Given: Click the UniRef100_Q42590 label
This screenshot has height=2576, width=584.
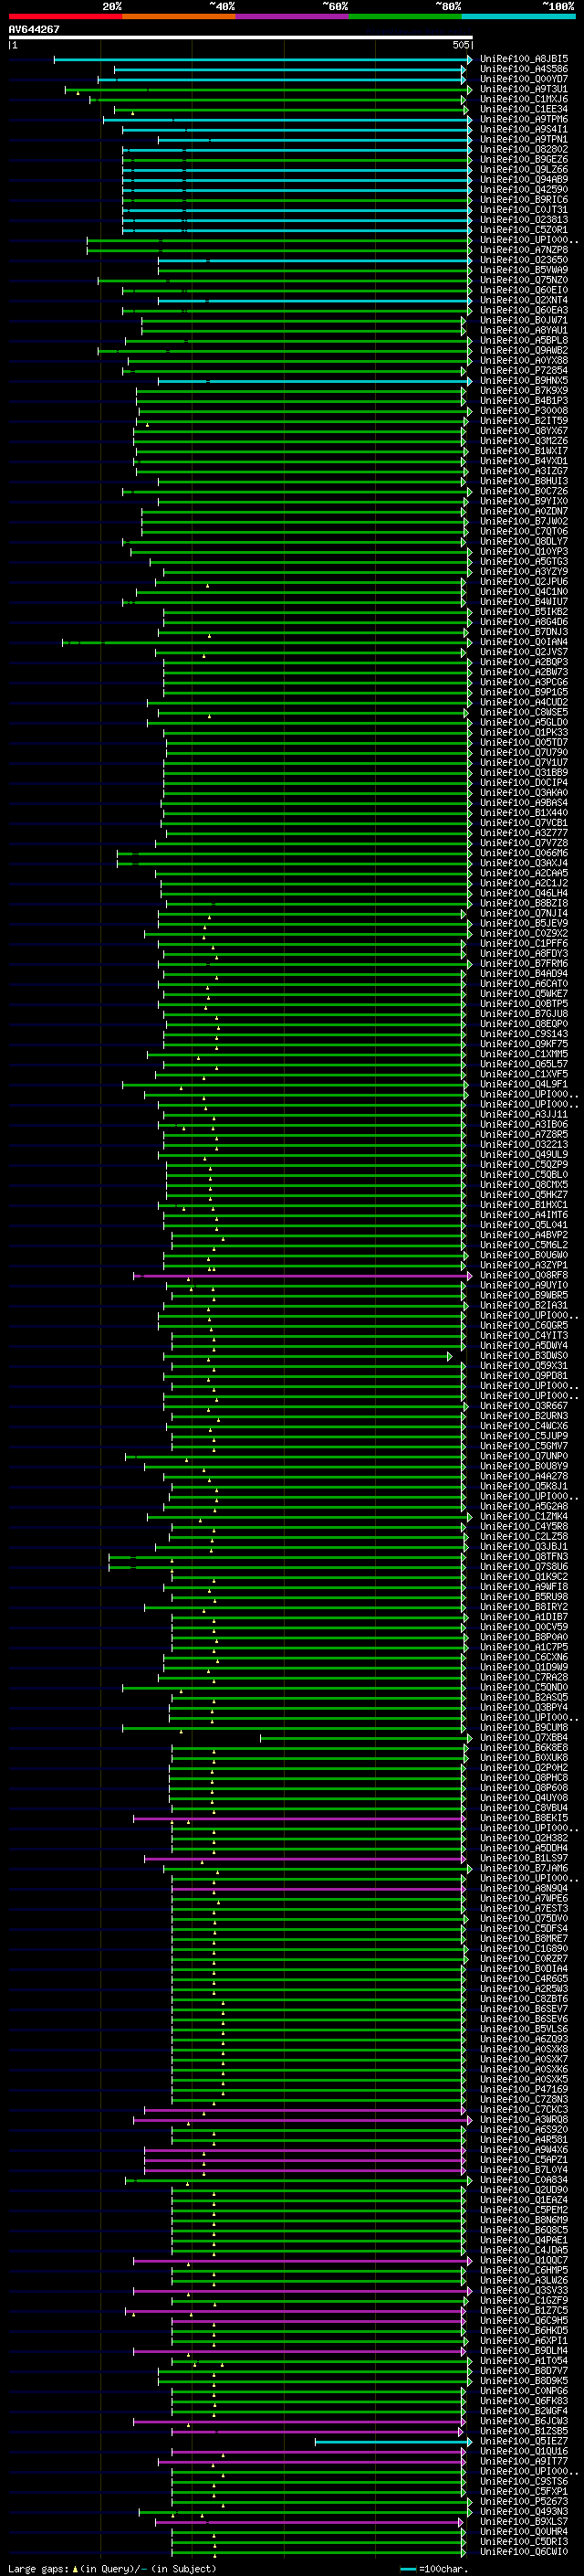Looking at the screenshot, I should tap(524, 189).
